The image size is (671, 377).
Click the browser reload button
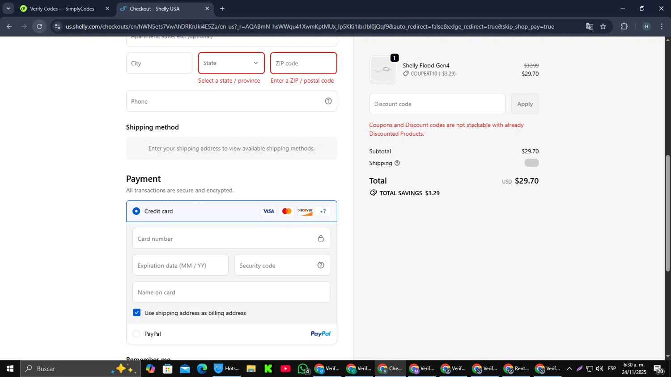(39, 26)
